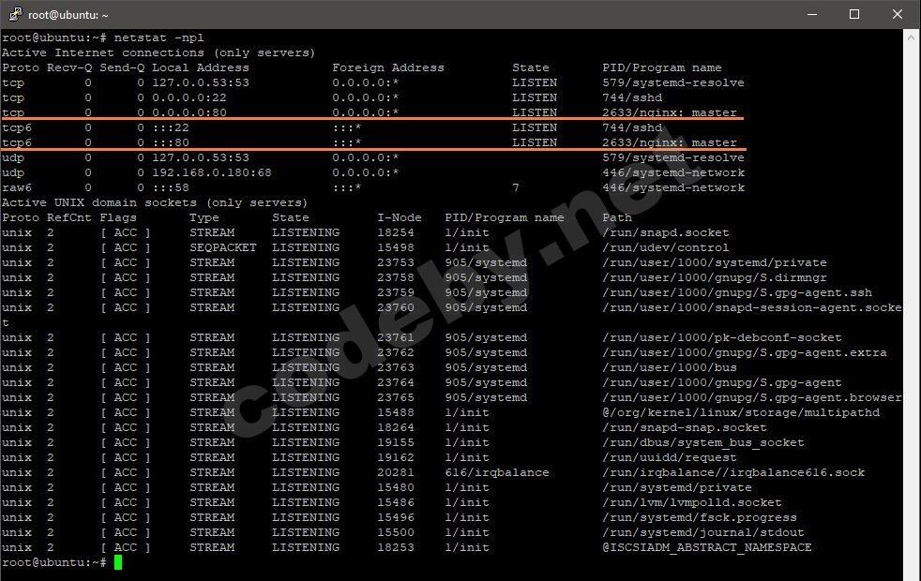
Task: Click the I-Node column header
Action: tap(399, 217)
